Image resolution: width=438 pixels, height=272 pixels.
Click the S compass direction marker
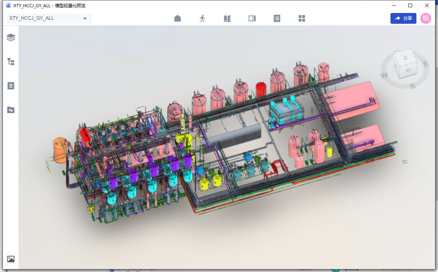pyautogui.click(x=412, y=86)
